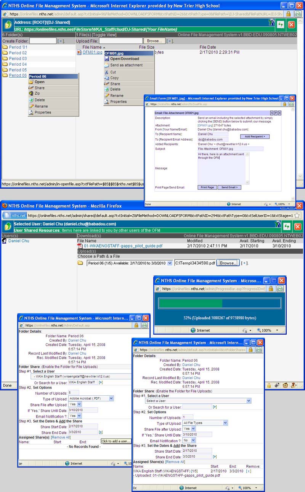Click the smiley face icon in the Firefox status bar
The width and height of the screenshot is (305, 492).
coord(286,385)
